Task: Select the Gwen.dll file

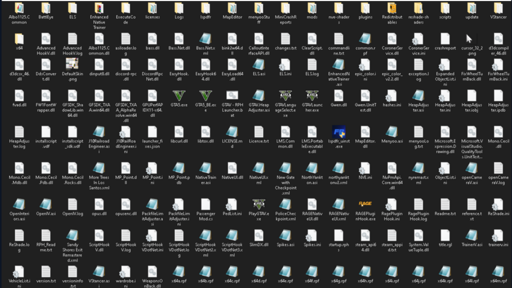Action: [x=338, y=96]
